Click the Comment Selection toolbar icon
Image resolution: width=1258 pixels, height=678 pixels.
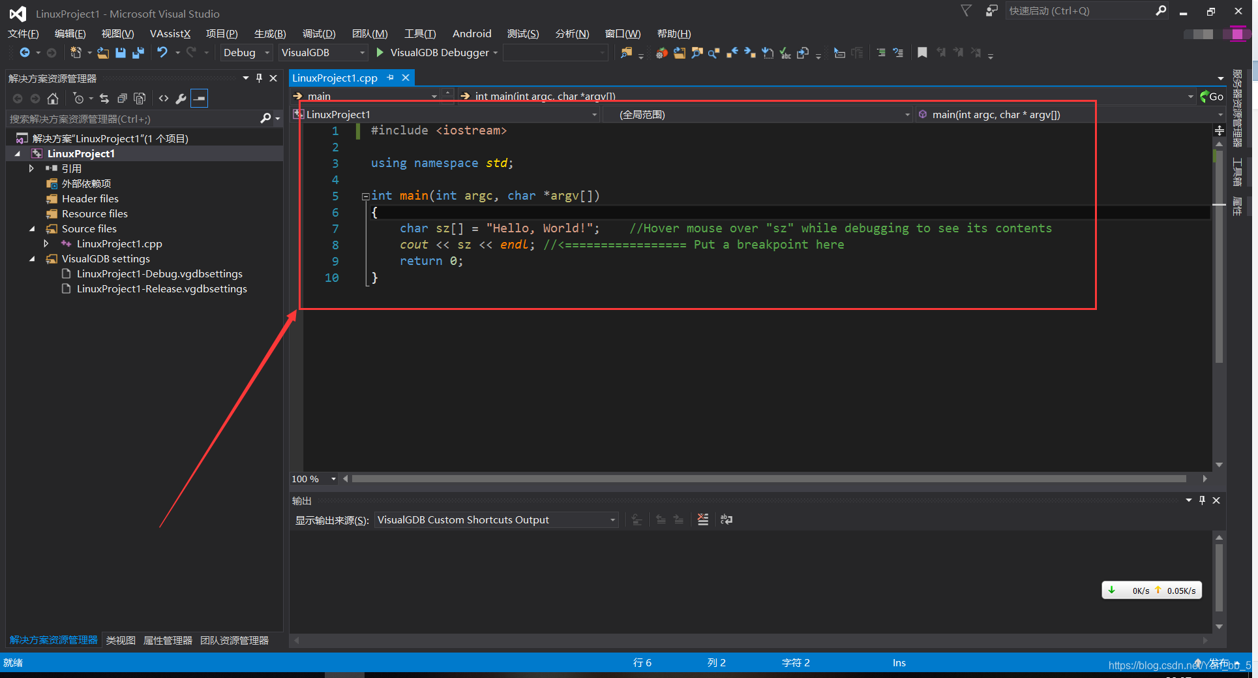[x=881, y=53]
